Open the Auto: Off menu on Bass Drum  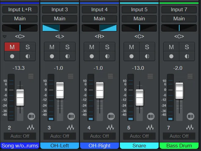pos(179,136)
